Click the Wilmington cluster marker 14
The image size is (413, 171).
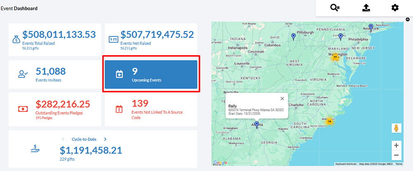coord(329,122)
